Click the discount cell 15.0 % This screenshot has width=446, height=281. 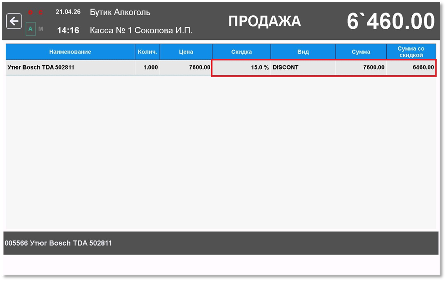pos(242,67)
